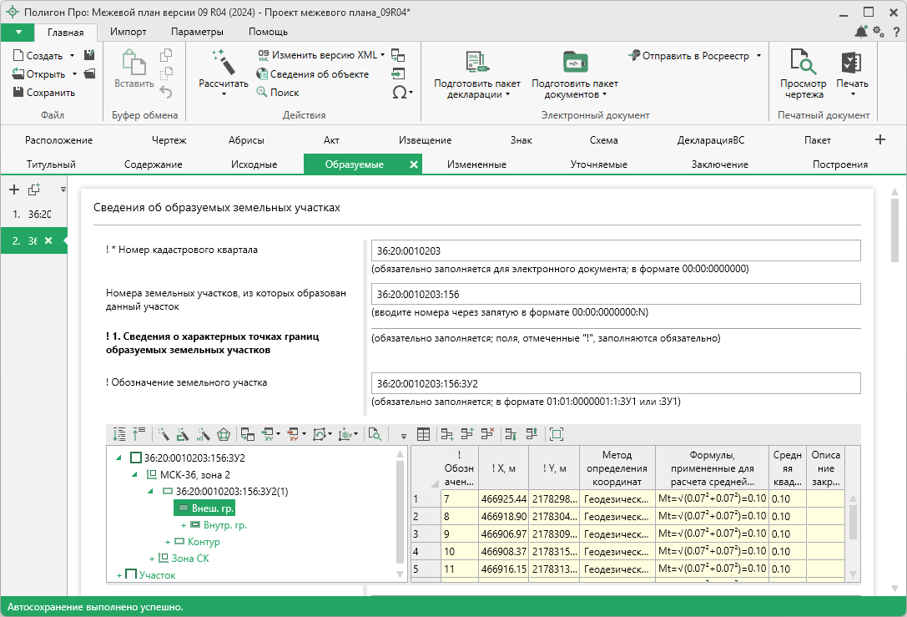Open the Изменить версию XML dropdown
907x617 pixels.
coord(382,55)
